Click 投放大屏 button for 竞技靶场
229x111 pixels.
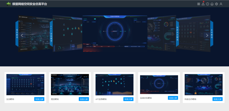tap(84, 99)
